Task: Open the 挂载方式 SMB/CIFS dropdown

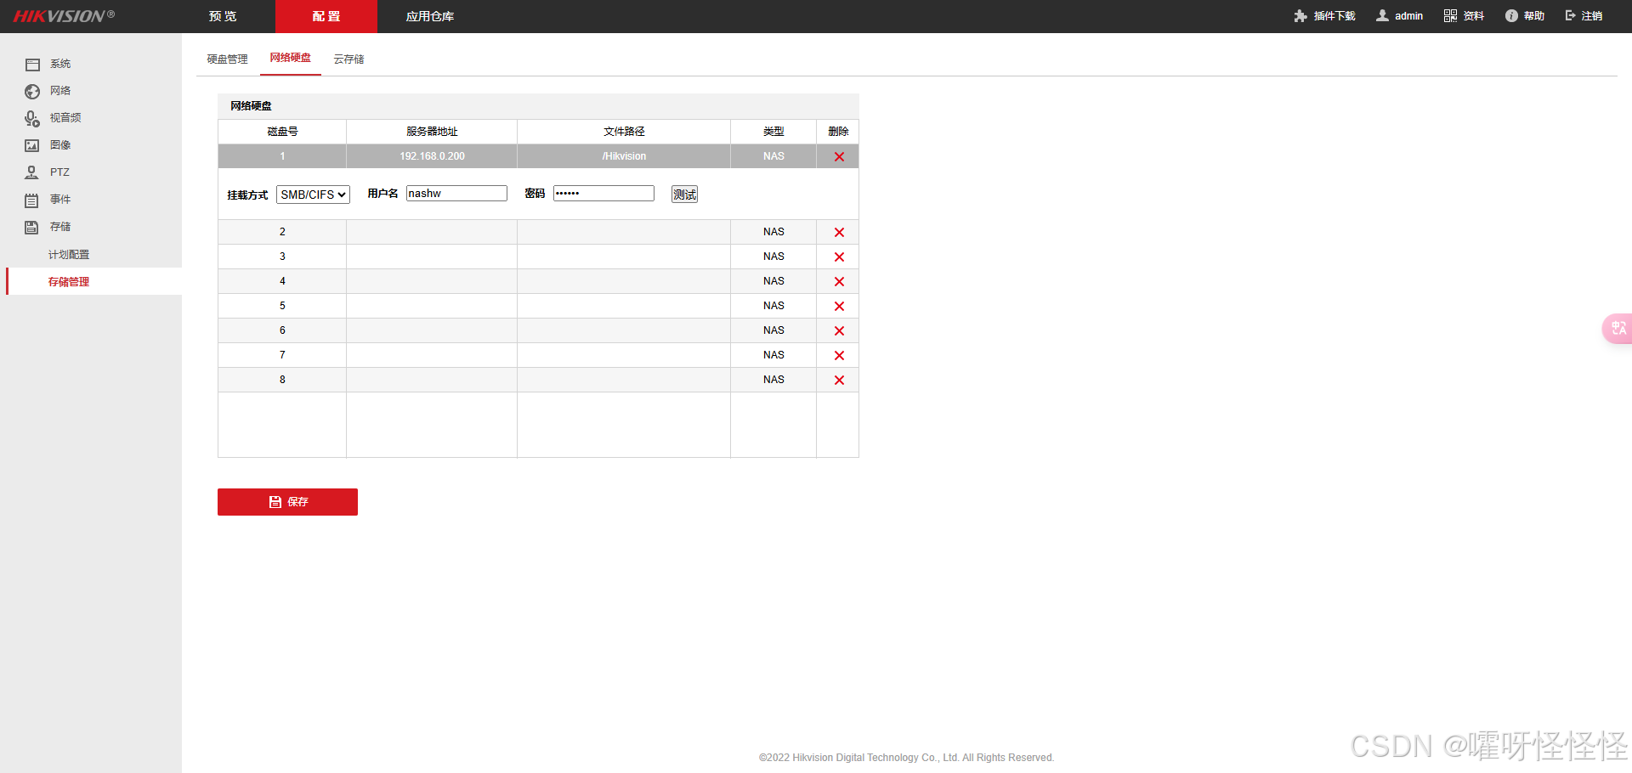Action: [313, 195]
